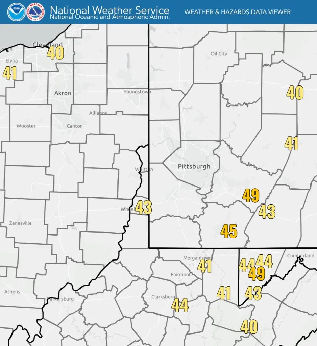317x346 pixels.
Task: Click the Oil City map label
Action: (219, 54)
